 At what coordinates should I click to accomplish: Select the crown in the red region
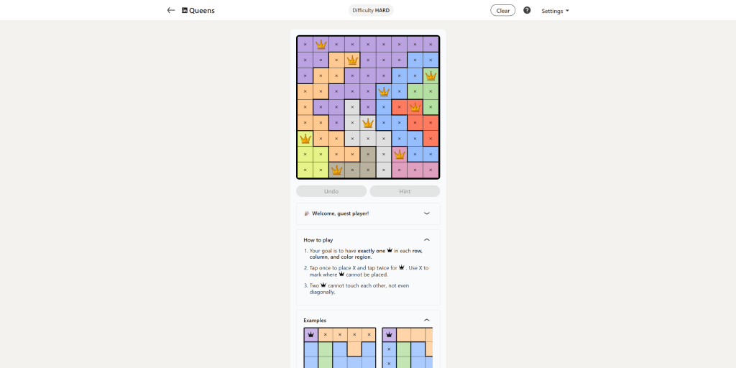[x=415, y=107]
